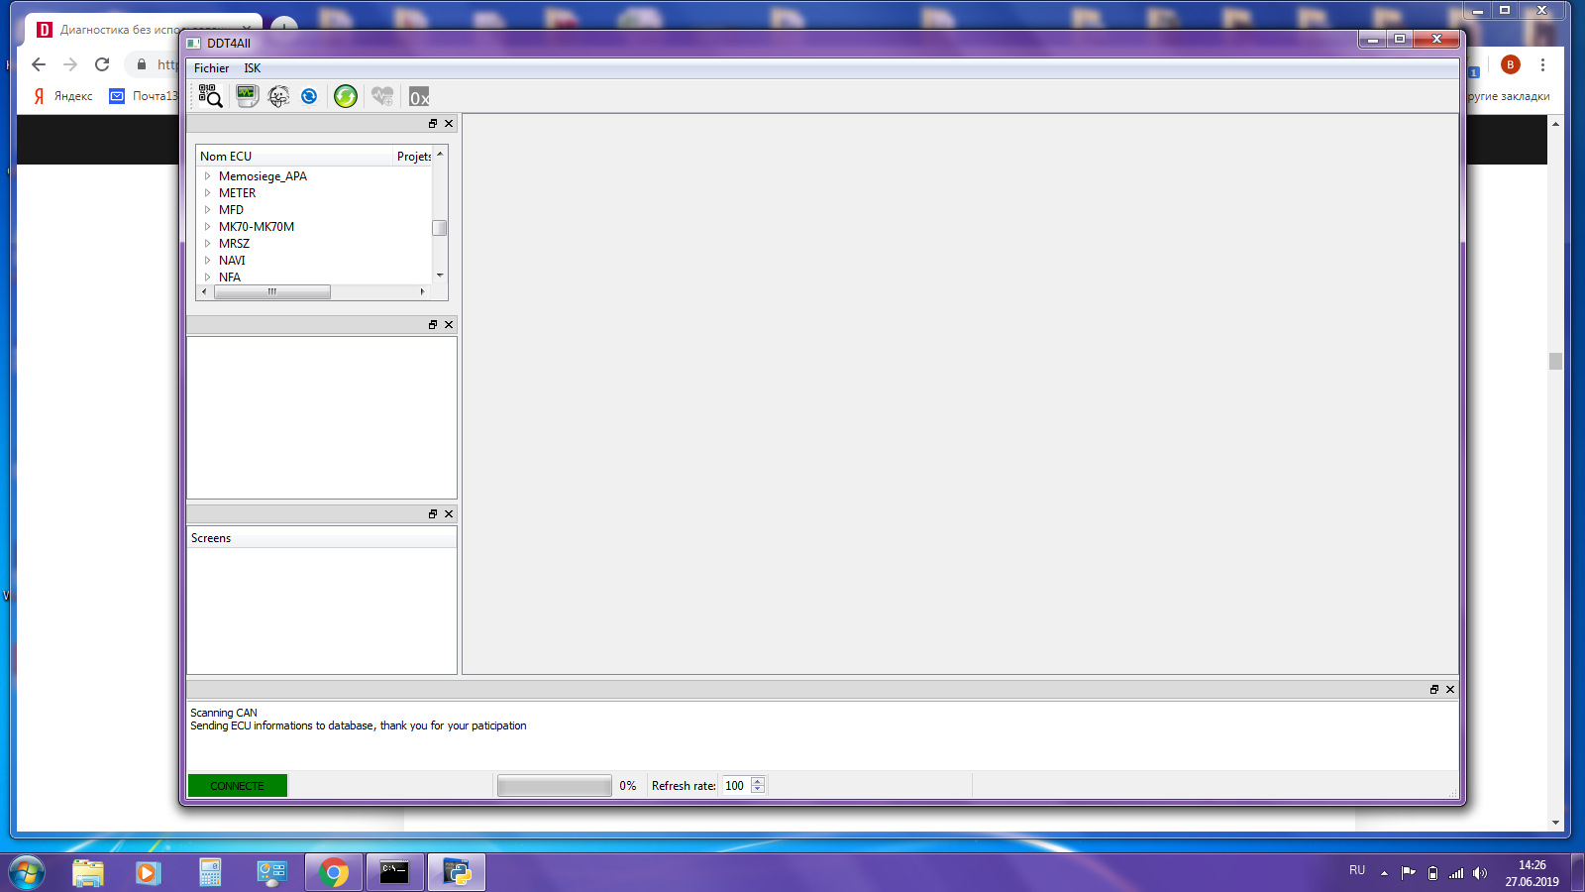This screenshot has width=1585, height=892.
Task: Click the blue refresh arrows toolbar icon
Action: coord(309,96)
